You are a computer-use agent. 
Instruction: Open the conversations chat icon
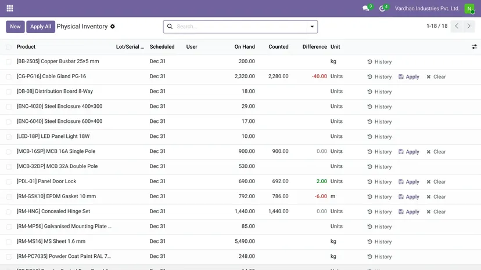365,8
